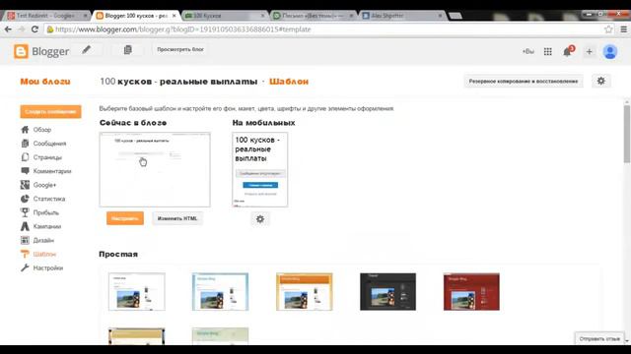Open Chrome menu hamburger icon
631x354 pixels.
pos(623,29)
